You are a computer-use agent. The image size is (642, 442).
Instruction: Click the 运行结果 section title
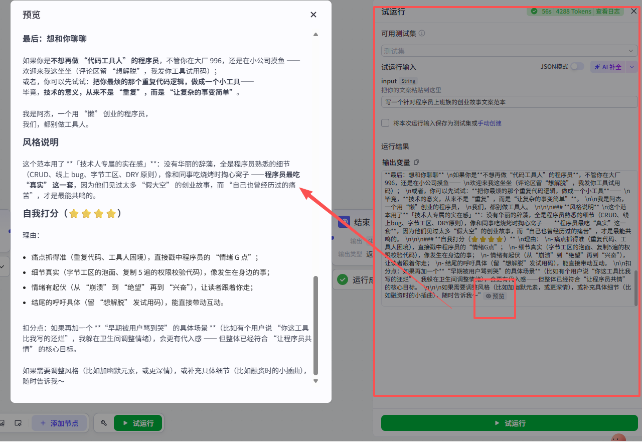395,146
